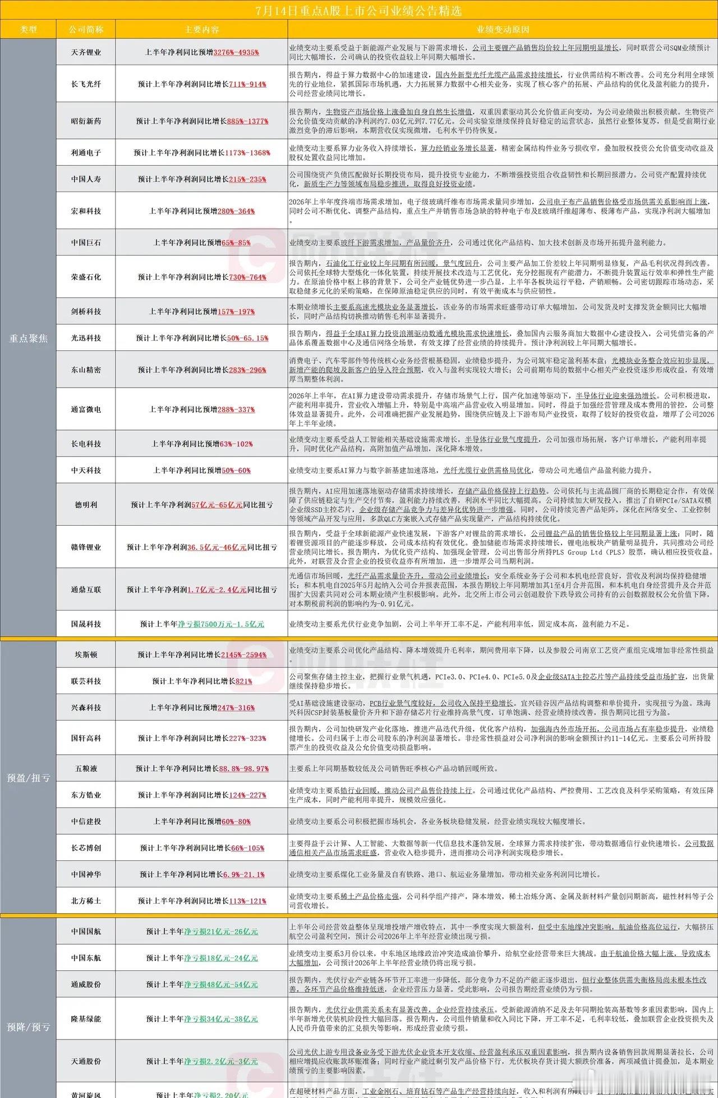The width and height of the screenshot is (718, 1098).
Task: Click company name 东山精密
Action: click(86, 370)
